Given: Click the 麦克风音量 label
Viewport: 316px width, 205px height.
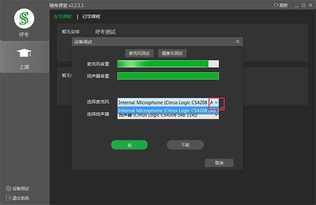Looking at the screenshot, I should coord(98,64).
